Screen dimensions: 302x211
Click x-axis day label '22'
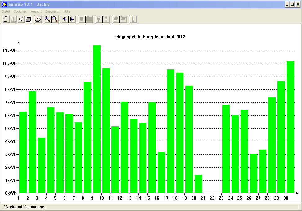(x=212, y=198)
